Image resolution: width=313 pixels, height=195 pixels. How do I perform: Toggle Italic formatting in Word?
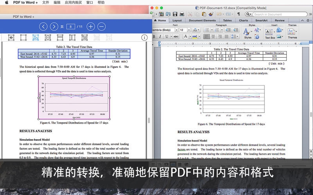pos(160,36)
